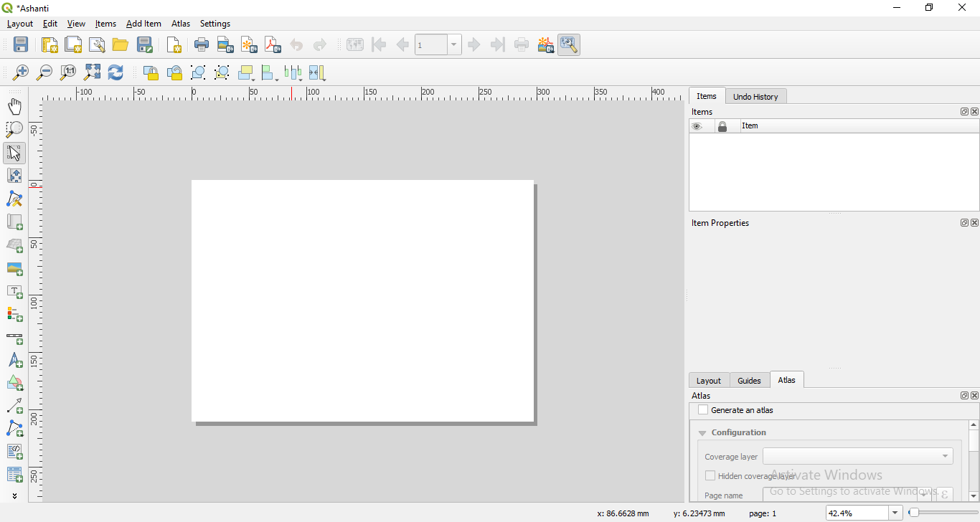Zoom to 100% scale
Screen dimensions: 980x522
click(68, 72)
